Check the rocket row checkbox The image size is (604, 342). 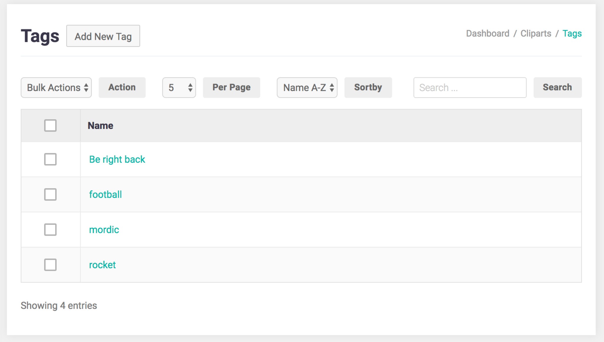click(x=50, y=265)
